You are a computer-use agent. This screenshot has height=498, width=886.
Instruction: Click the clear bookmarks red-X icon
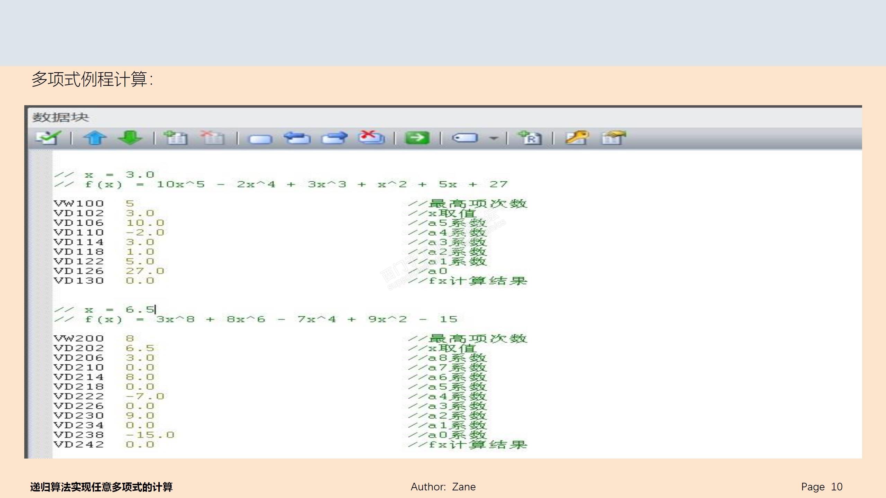[x=371, y=138]
